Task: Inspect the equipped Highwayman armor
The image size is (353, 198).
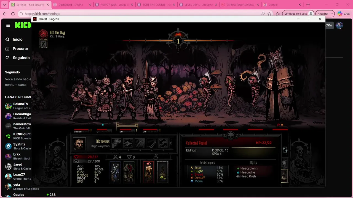Action: tap(129, 172)
